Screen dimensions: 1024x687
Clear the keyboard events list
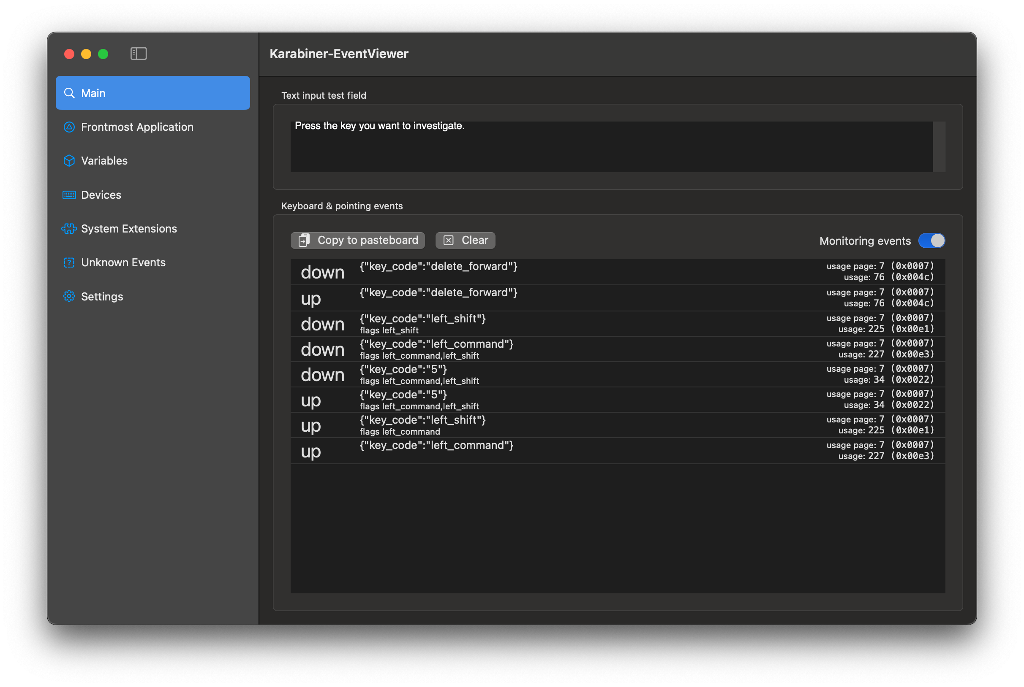pos(465,241)
